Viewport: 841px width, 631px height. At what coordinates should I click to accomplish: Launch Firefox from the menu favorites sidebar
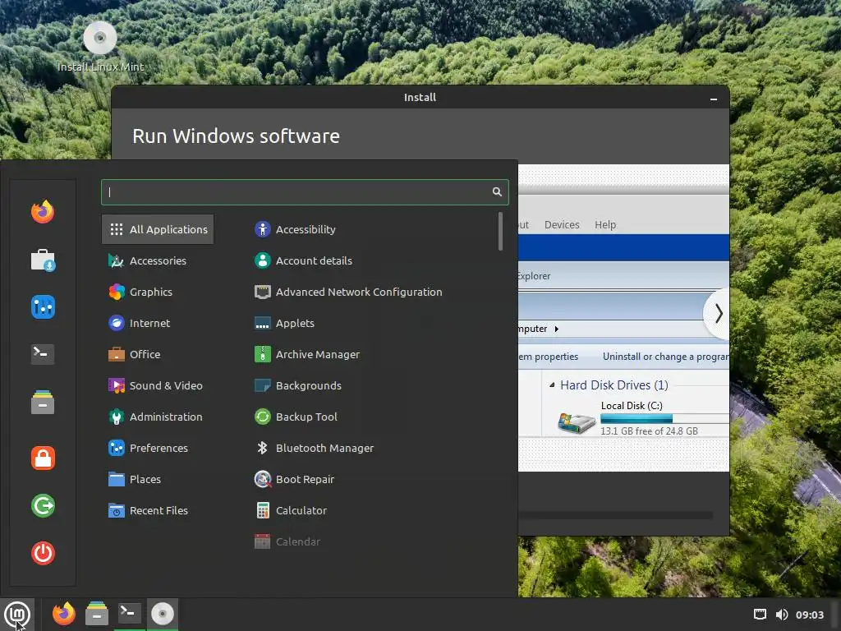click(43, 212)
